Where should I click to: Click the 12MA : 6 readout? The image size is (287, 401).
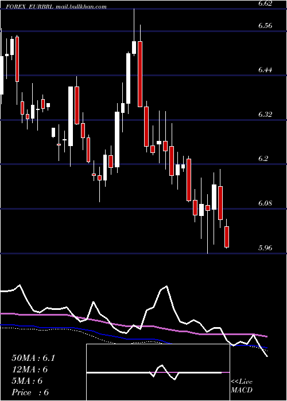point(30,369)
